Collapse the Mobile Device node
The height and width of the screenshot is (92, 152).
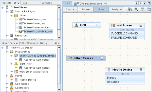point(141,70)
